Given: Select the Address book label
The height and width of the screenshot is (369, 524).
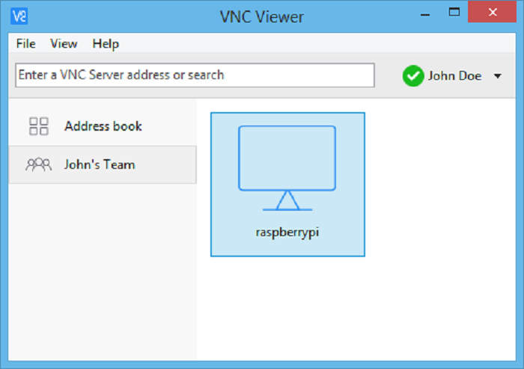Looking at the screenshot, I should (x=103, y=126).
